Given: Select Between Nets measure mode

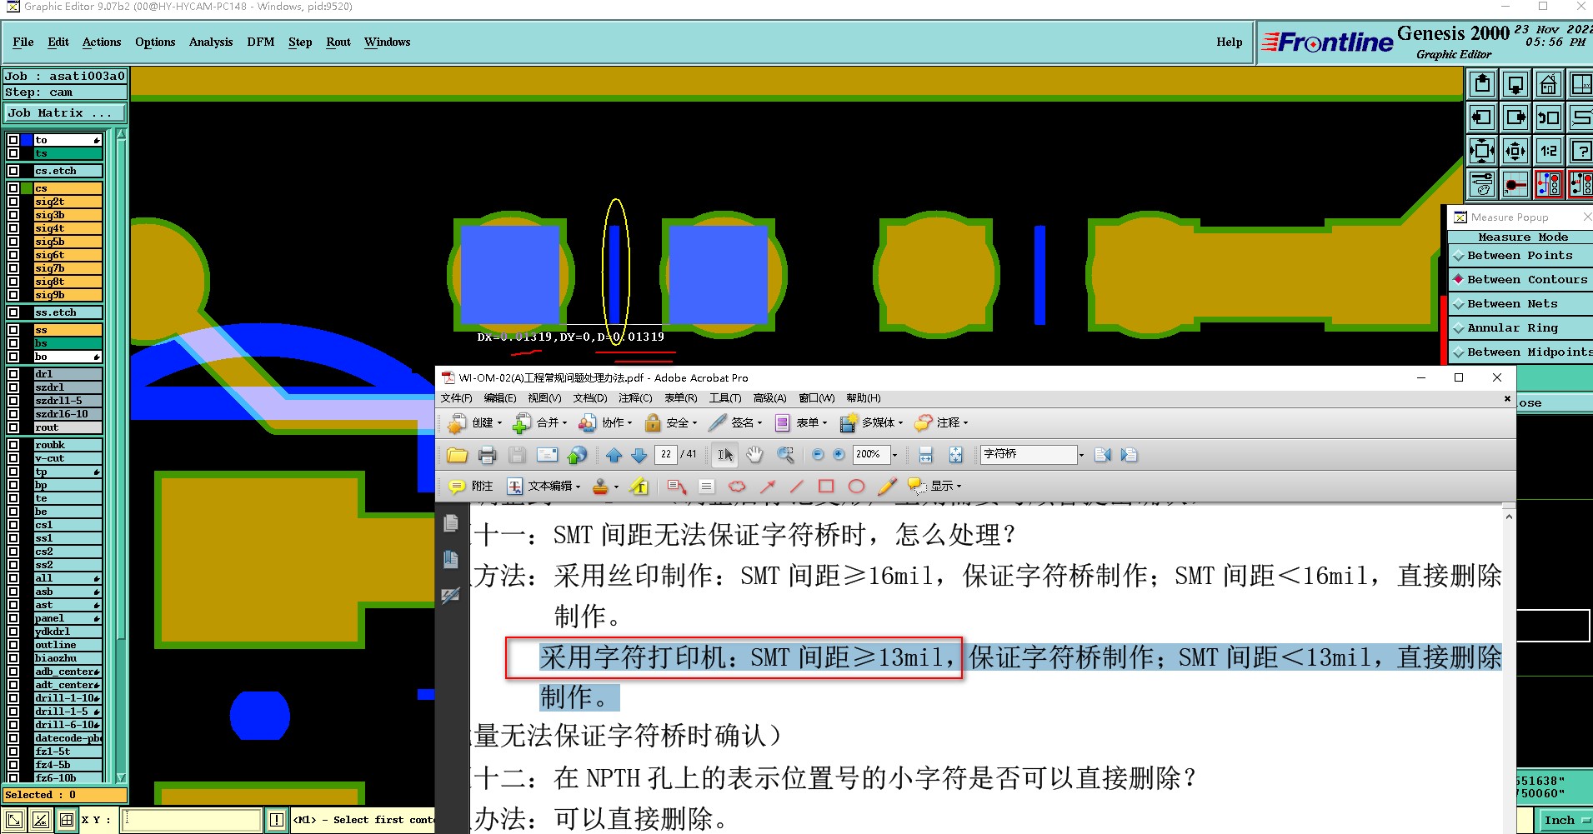Looking at the screenshot, I should coord(1520,304).
